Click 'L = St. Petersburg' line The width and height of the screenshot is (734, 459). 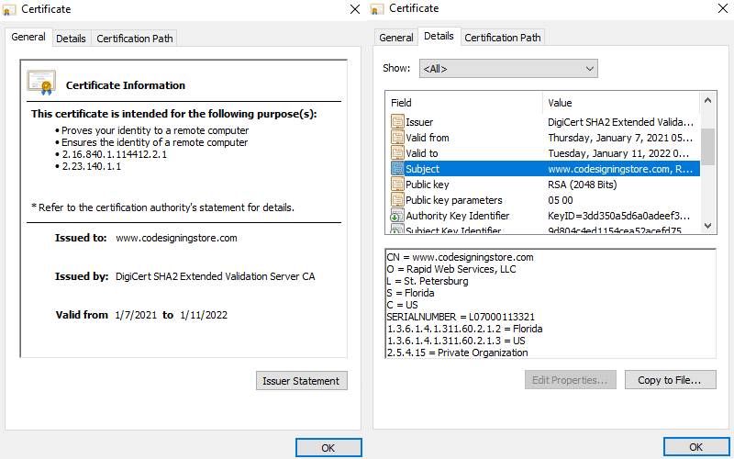428,281
